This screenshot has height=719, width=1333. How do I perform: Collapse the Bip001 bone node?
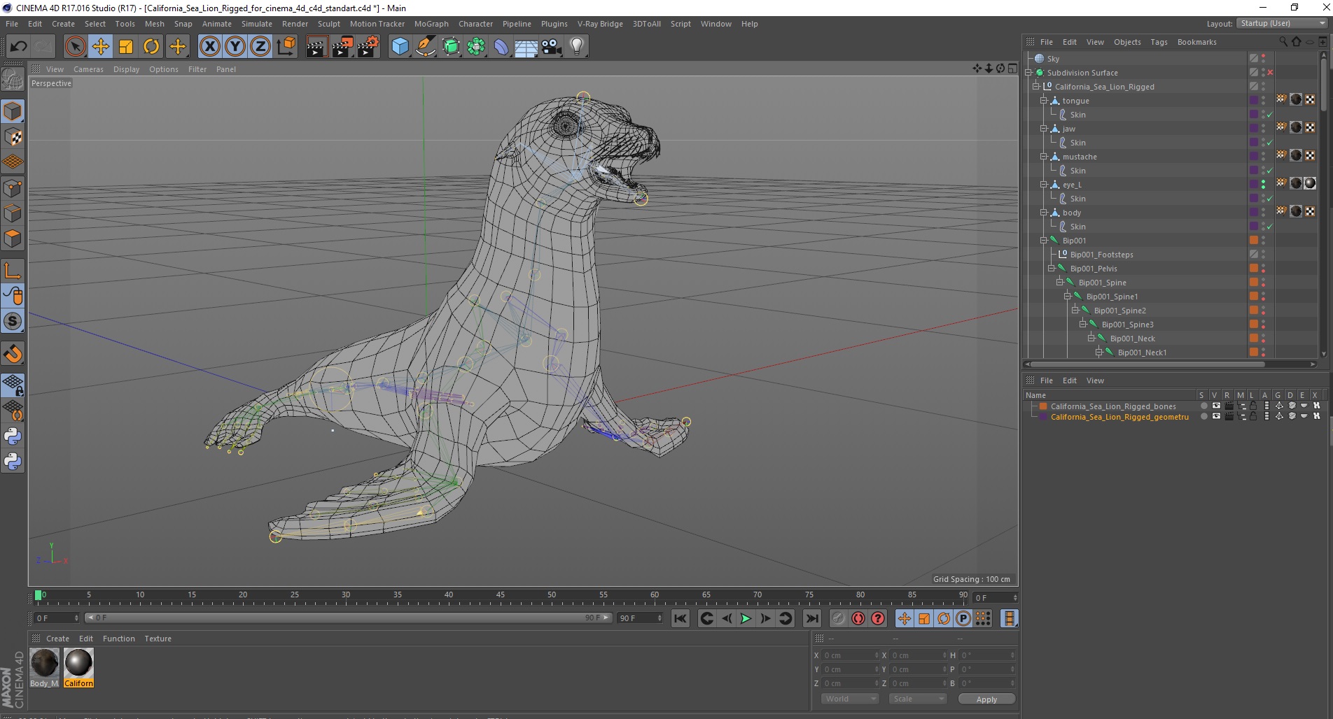point(1044,241)
